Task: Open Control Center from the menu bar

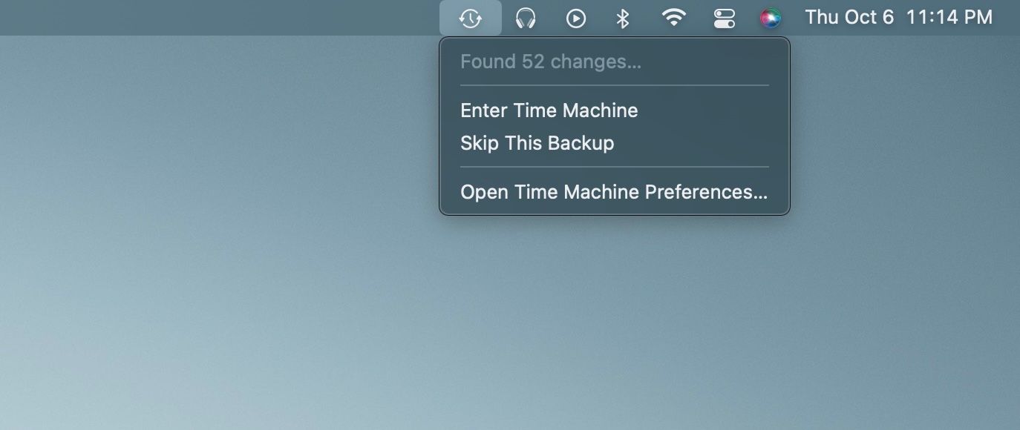Action: point(724,18)
